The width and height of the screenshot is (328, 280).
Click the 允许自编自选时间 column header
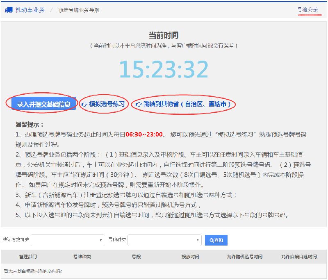coord(298,257)
